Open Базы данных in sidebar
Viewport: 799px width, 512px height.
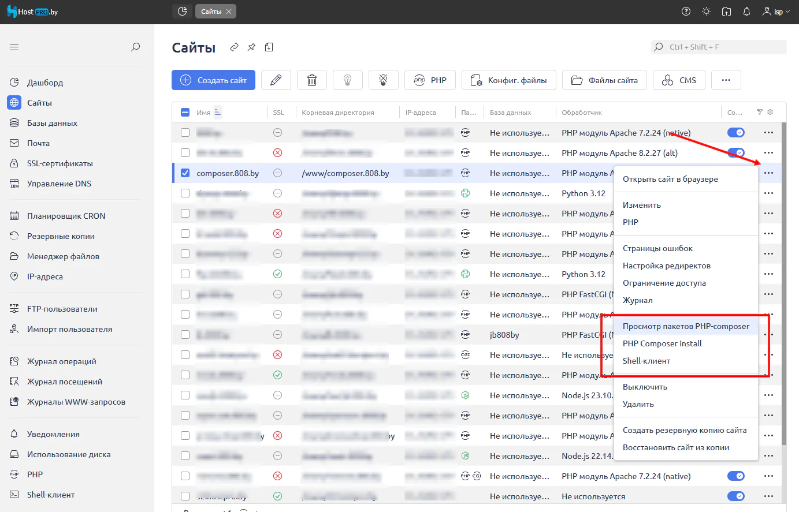tap(52, 123)
